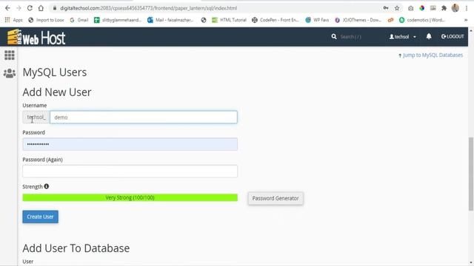Open the Mail - faisalmazhar bookmark
This screenshot has width=474, height=266.
click(170, 20)
